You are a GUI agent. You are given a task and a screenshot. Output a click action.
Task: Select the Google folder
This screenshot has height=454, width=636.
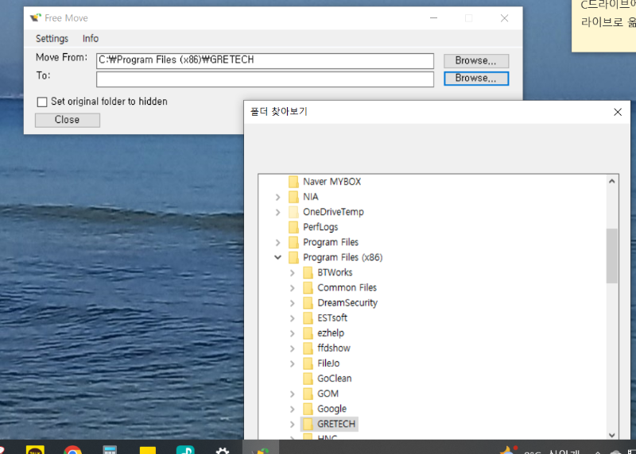pyautogui.click(x=332, y=409)
